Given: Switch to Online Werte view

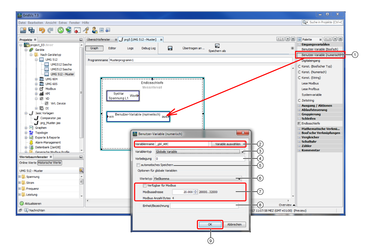Looking at the screenshot, I should tap(28, 163).
